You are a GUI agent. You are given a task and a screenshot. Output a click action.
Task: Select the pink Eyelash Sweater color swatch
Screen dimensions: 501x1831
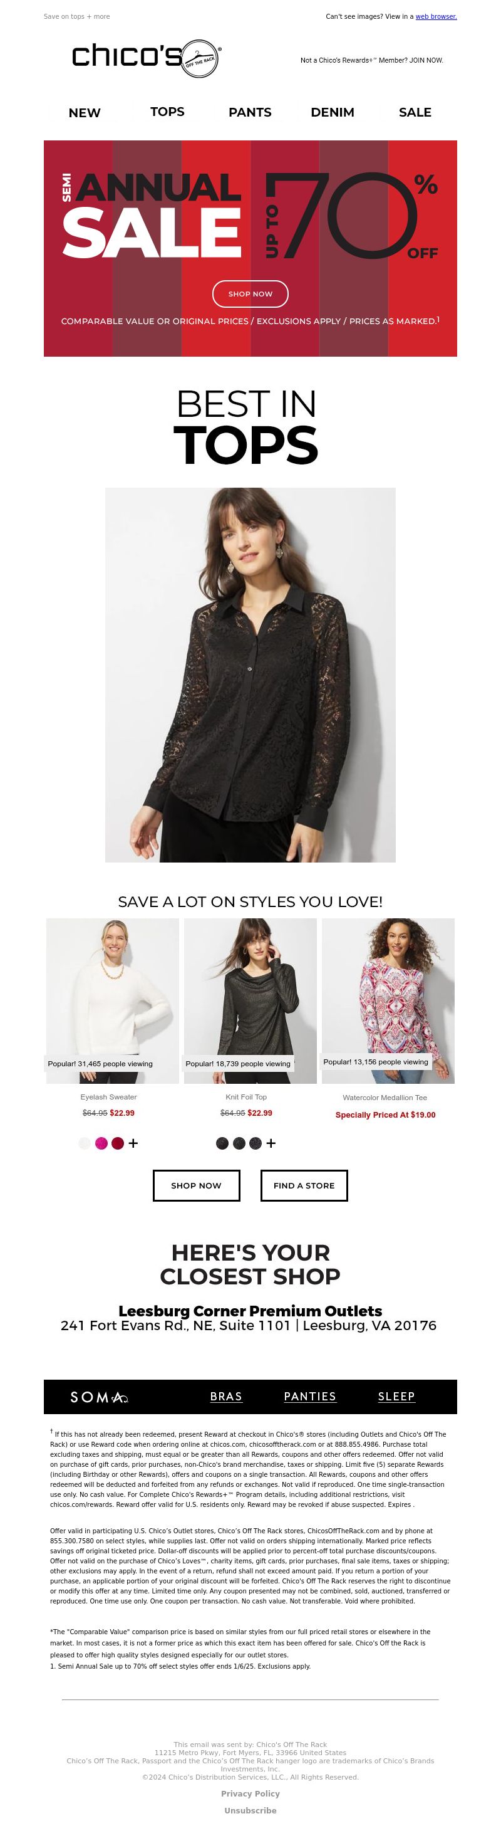(x=101, y=1143)
